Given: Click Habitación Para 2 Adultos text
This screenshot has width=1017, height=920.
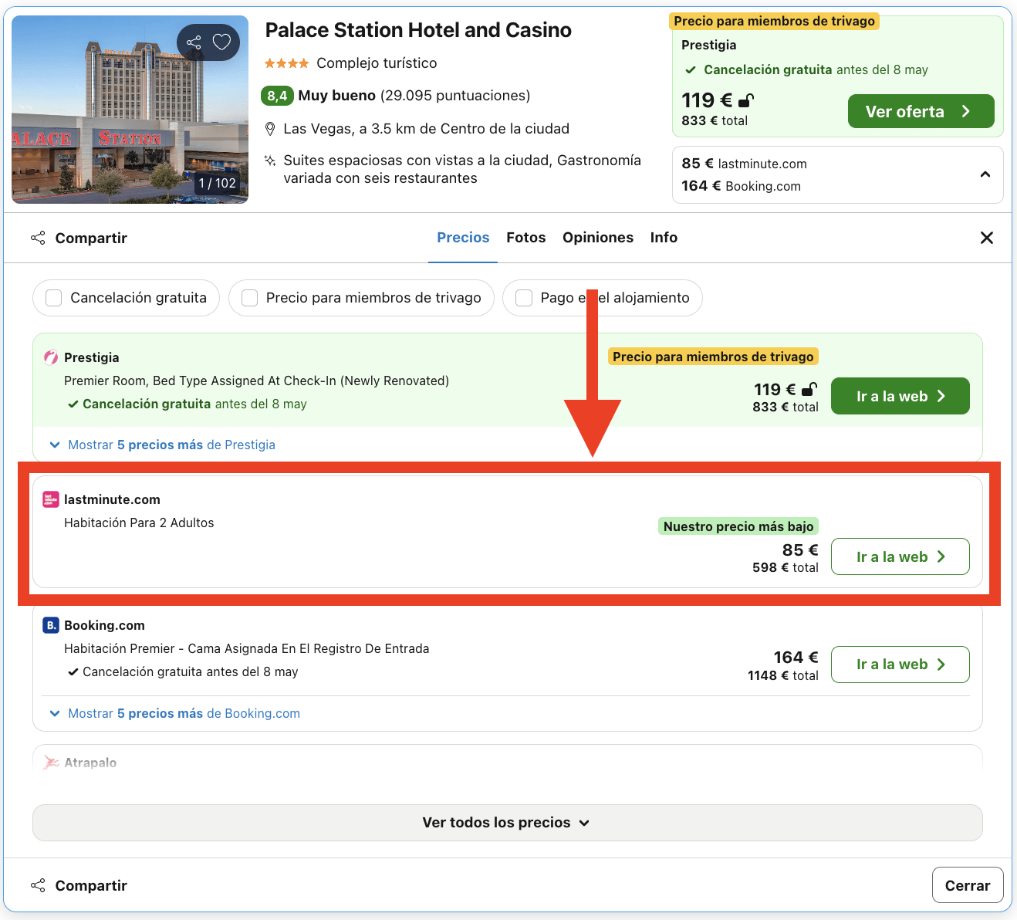Looking at the screenshot, I should click(139, 523).
